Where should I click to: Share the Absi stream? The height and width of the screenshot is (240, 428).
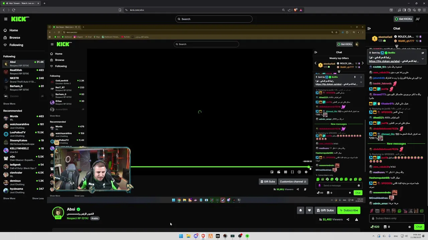(x=348, y=219)
